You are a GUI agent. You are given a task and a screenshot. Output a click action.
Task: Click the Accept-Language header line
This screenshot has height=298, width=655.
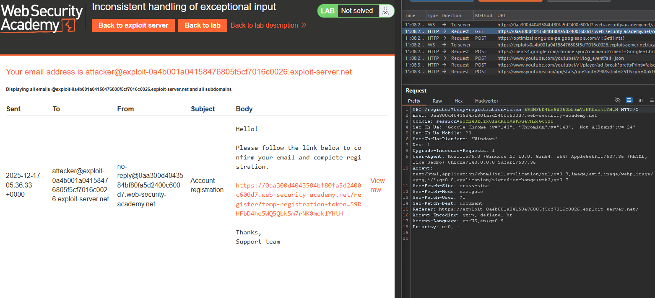[x=458, y=221]
